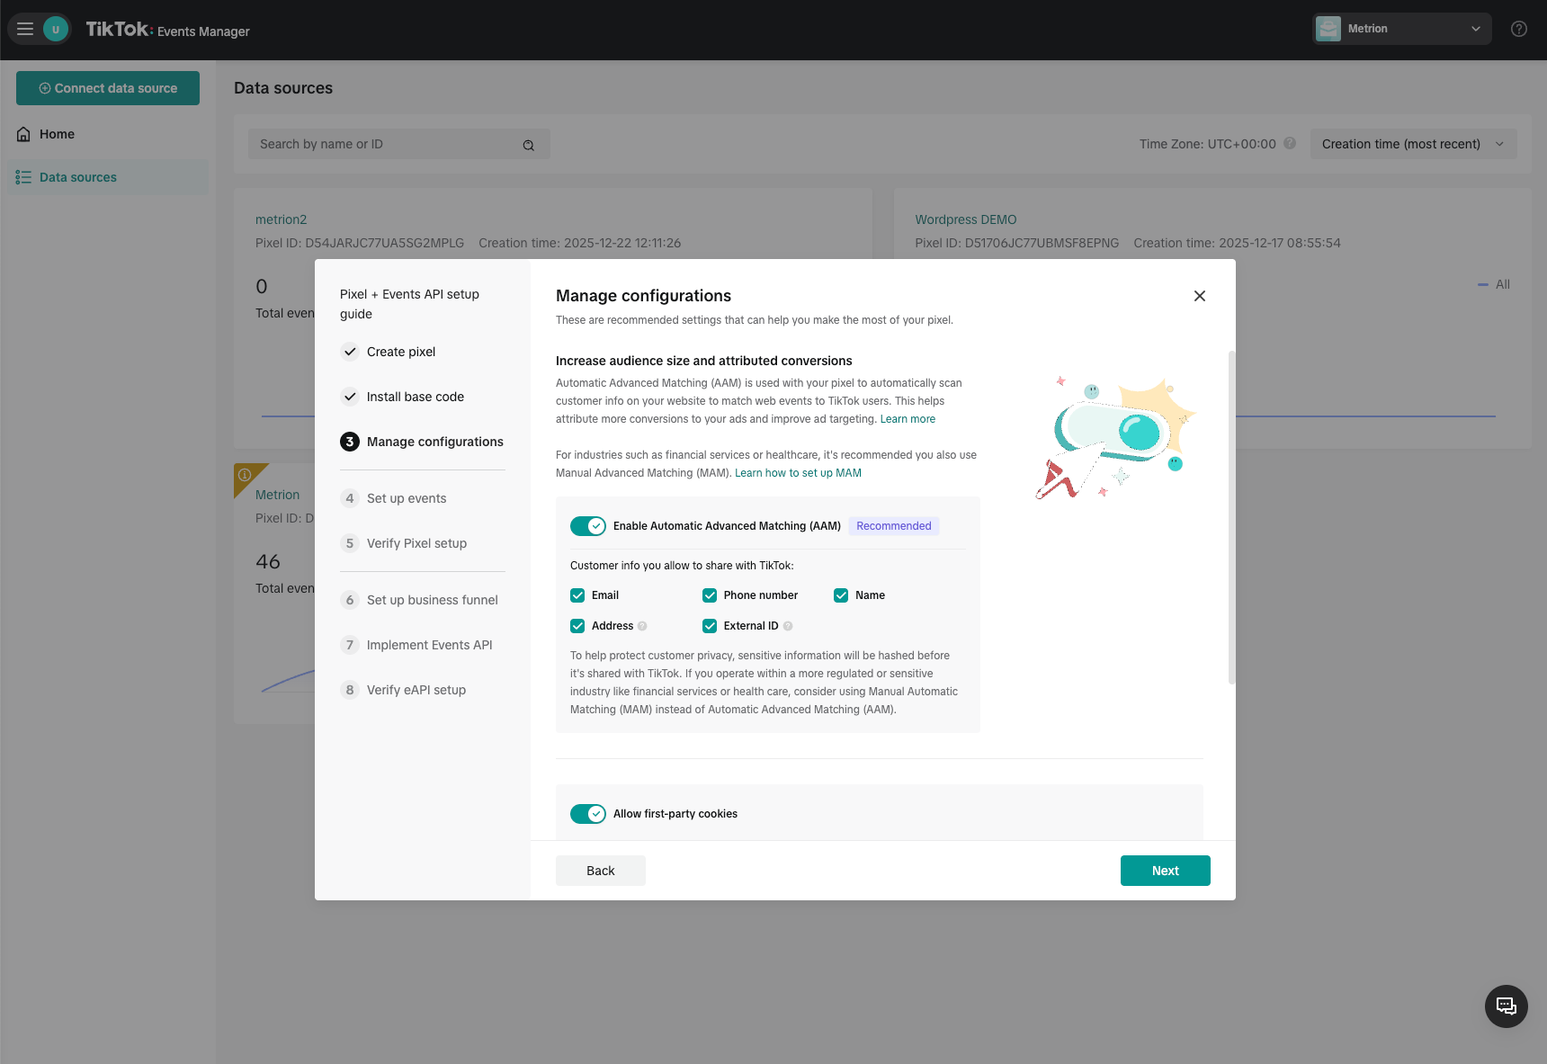Screen dimensions: 1547x1064
Task: Click the External ID info icon
Action: point(788,626)
